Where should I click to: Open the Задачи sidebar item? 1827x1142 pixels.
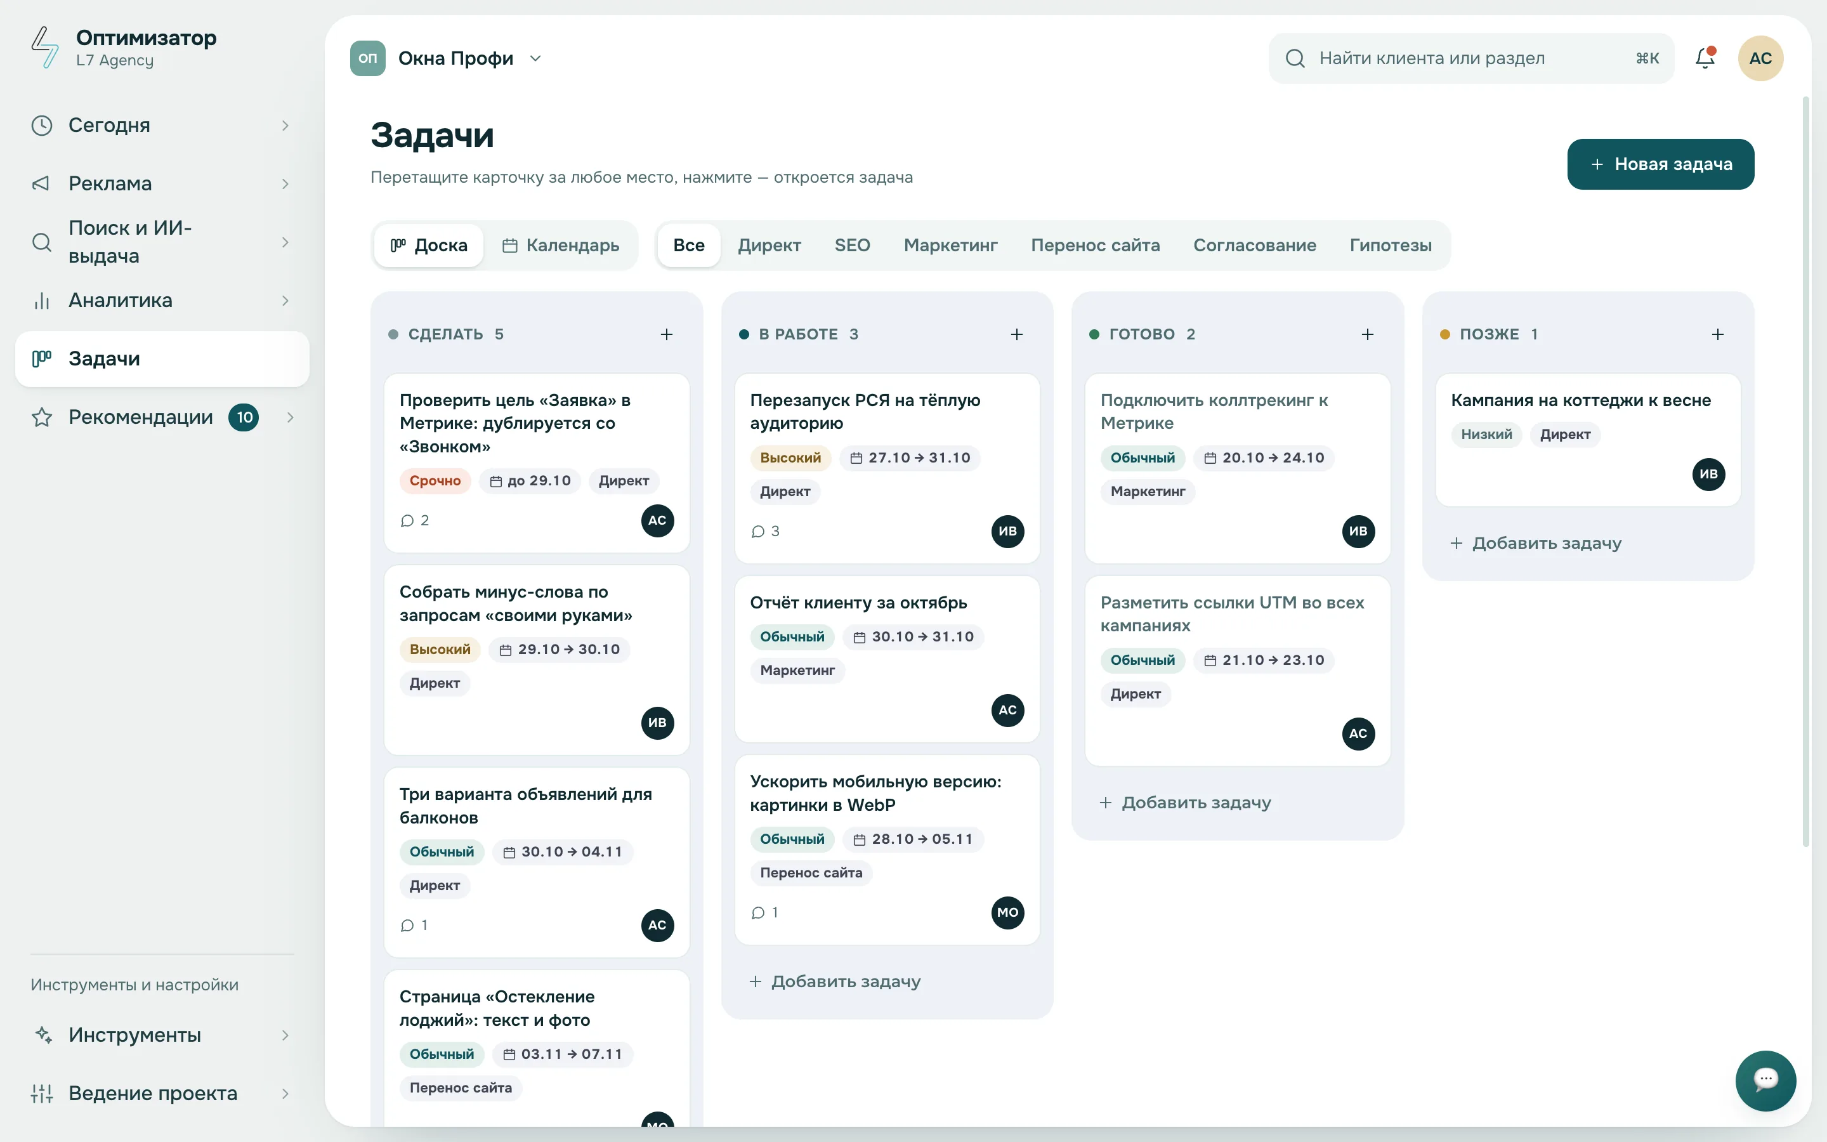162,358
